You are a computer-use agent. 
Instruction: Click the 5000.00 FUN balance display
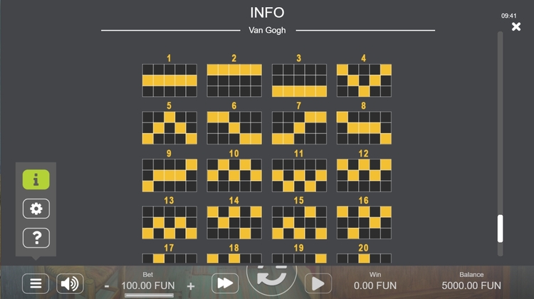pos(471,285)
